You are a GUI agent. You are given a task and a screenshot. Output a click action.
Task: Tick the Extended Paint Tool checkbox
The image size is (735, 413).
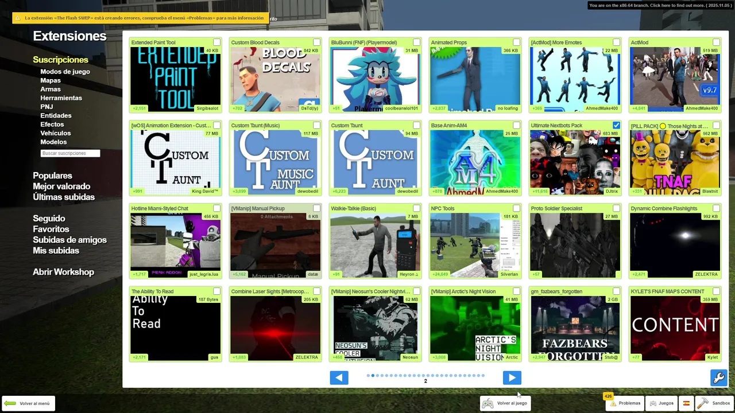216,42
